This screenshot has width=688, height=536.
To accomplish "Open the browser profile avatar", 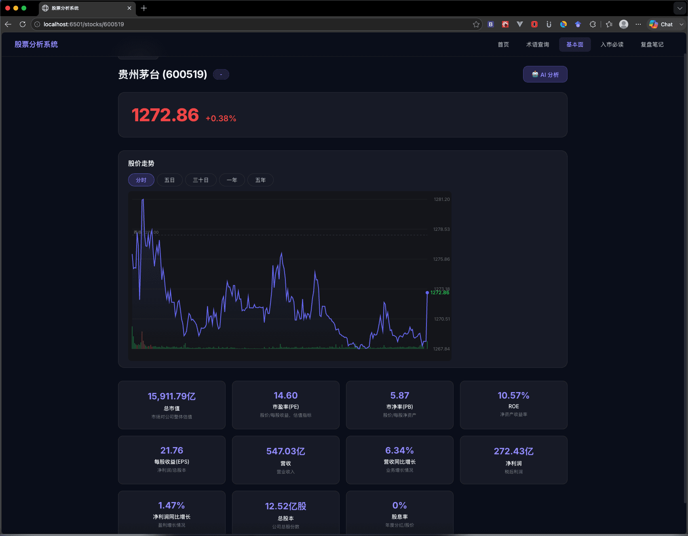I will [x=624, y=24].
